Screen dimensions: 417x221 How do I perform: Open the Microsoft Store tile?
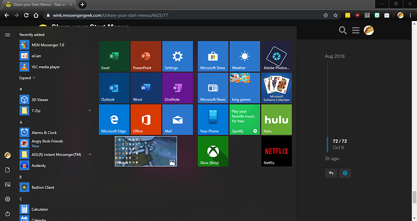(213, 56)
